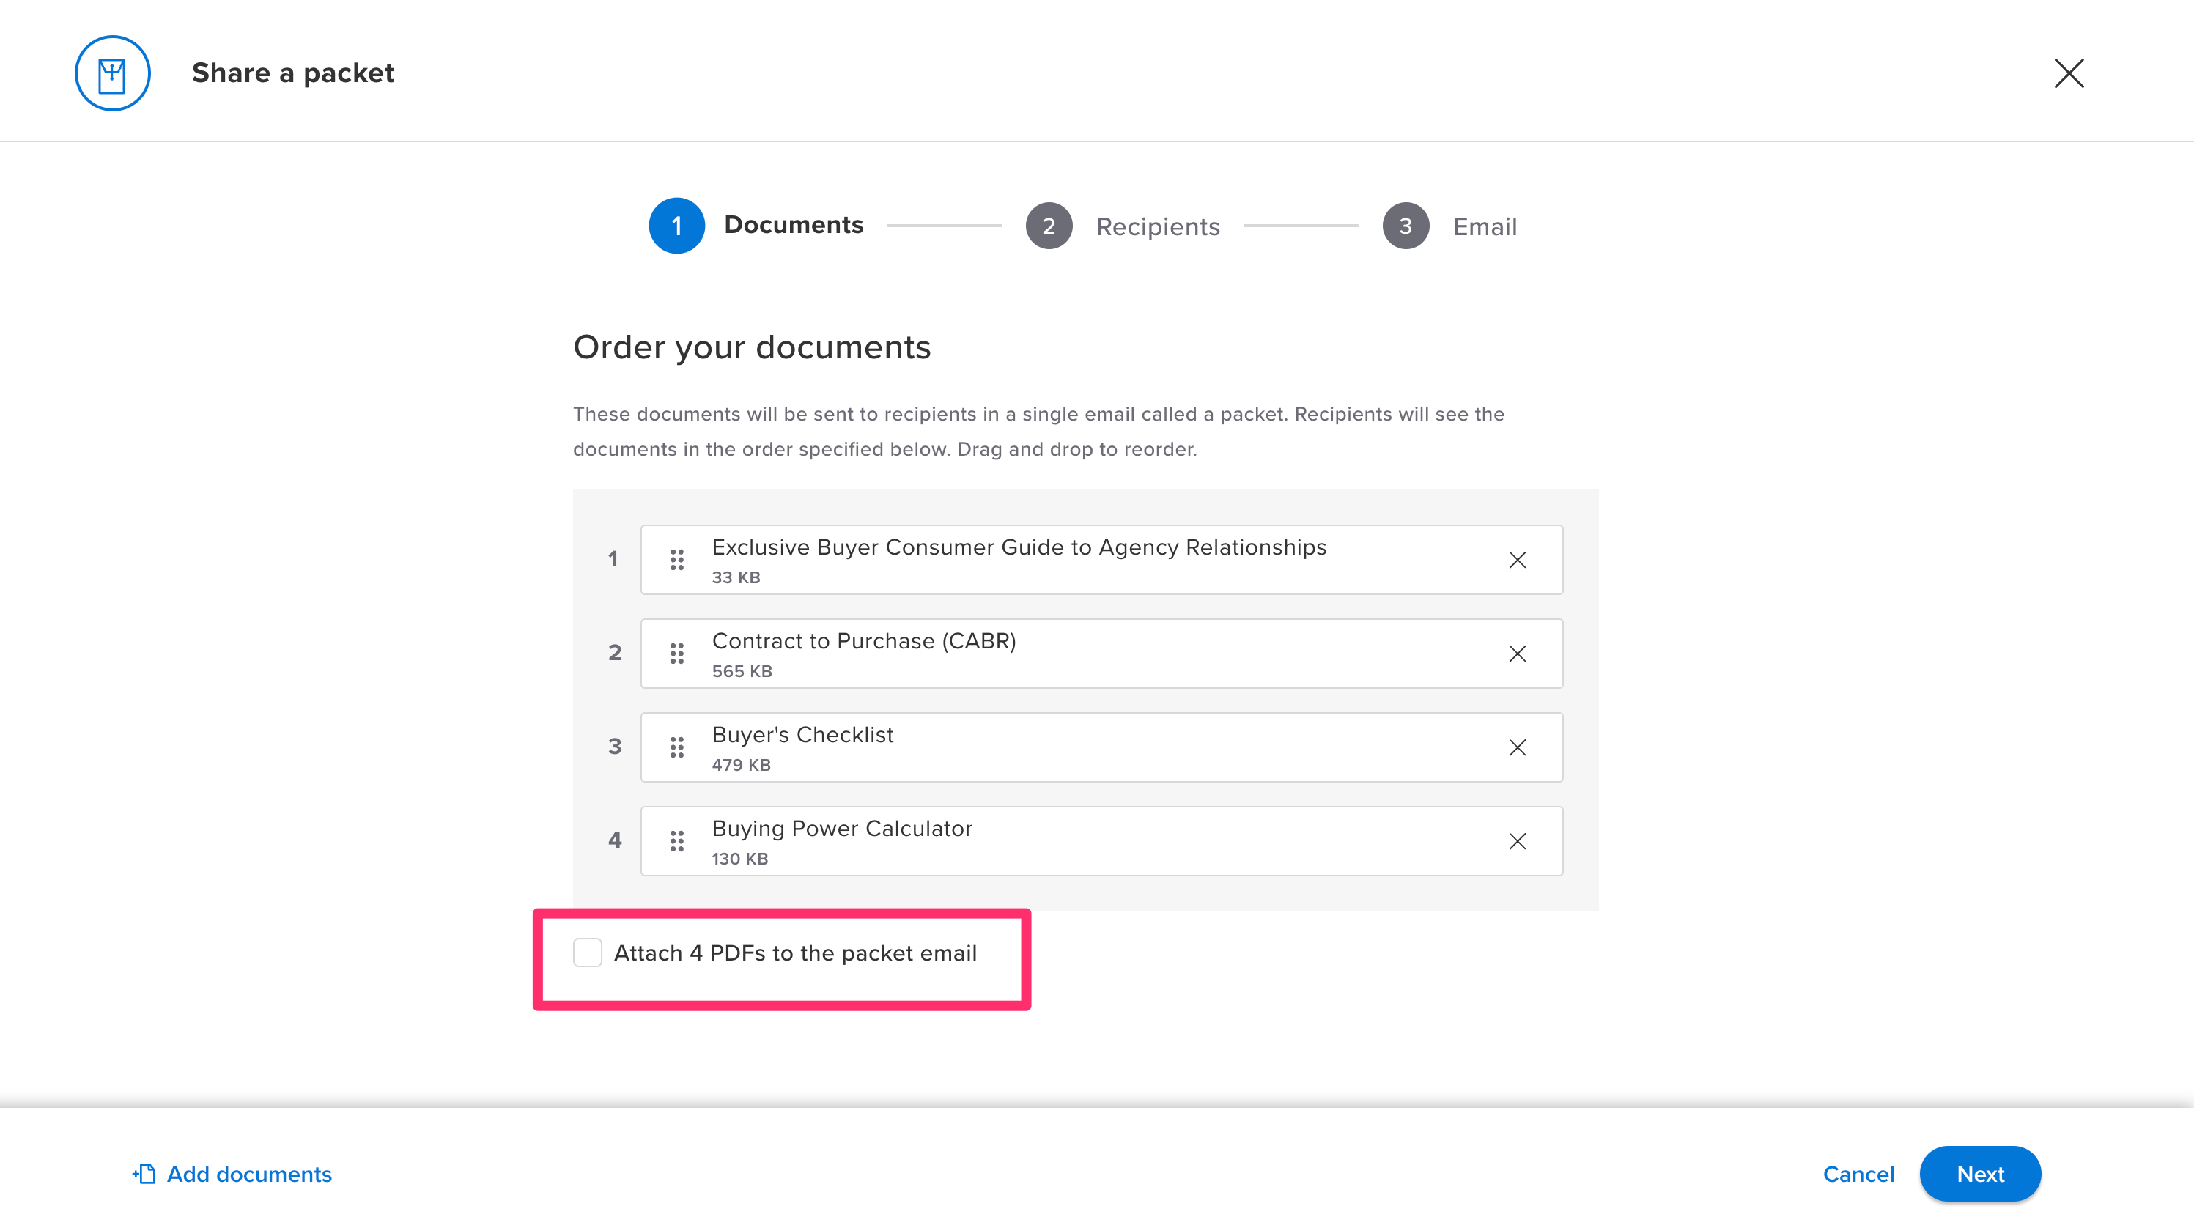
Task: Select step 1 Documents
Action: [677, 225]
